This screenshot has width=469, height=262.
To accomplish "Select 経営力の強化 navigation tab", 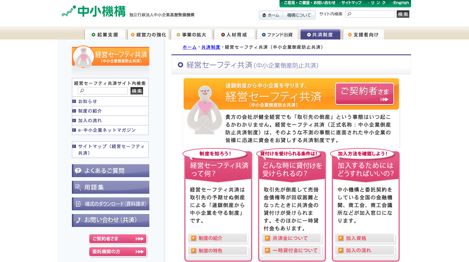I will pyautogui.click(x=148, y=34).
